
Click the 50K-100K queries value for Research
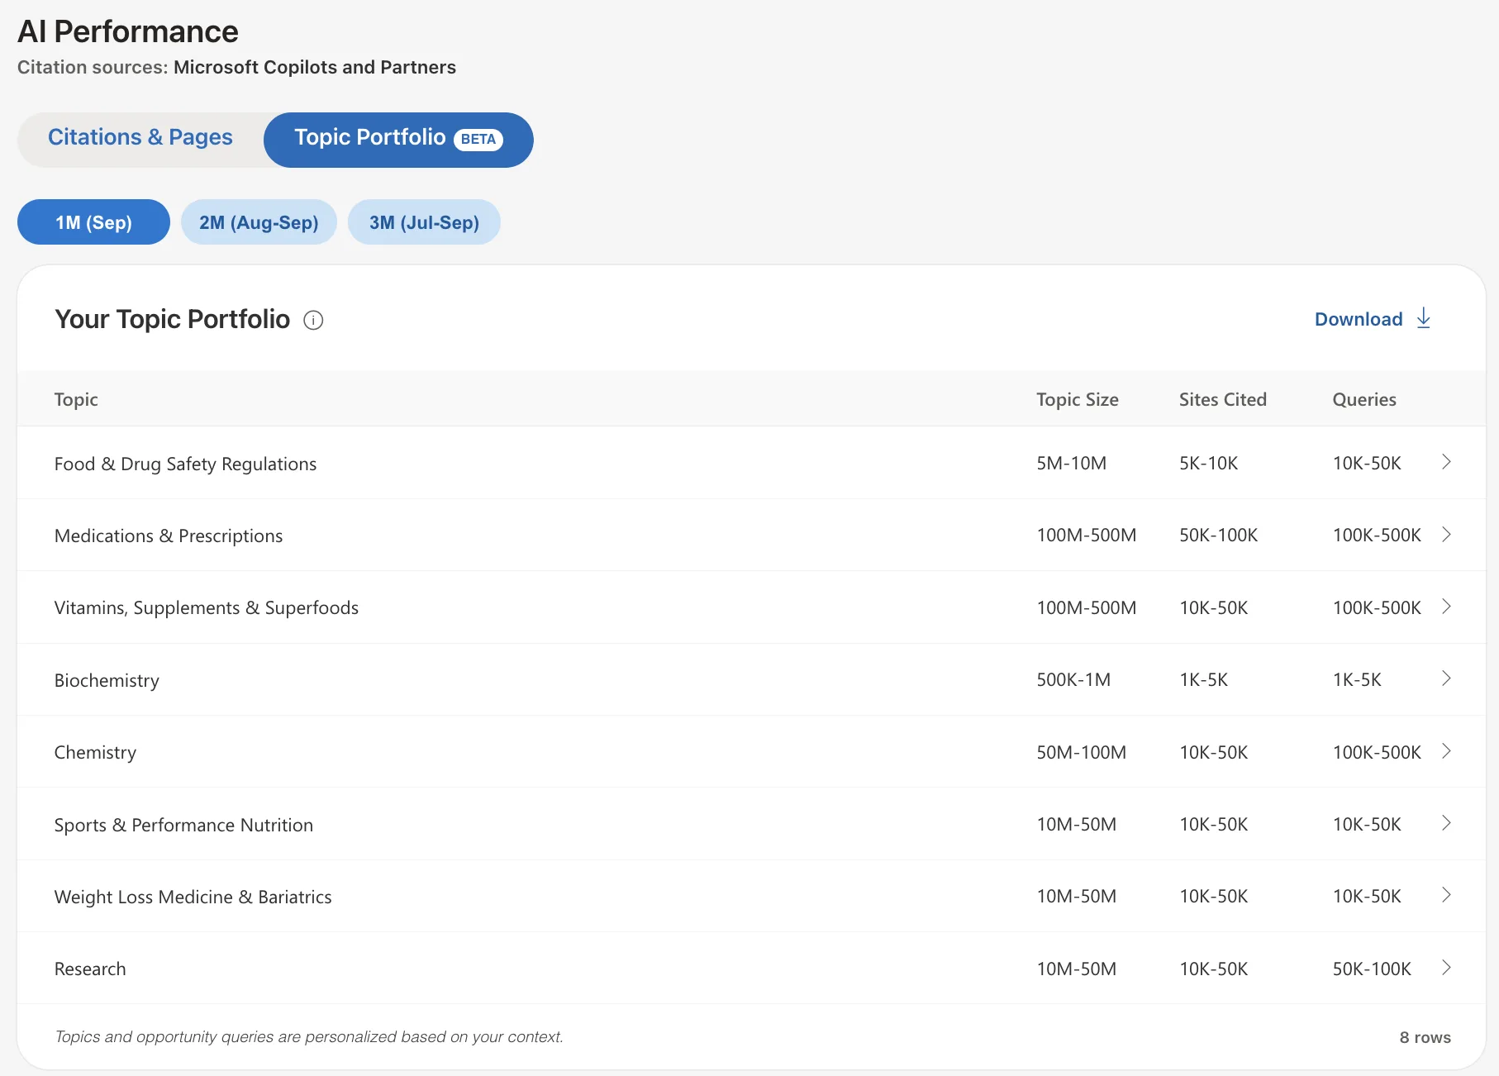pyautogui.click(x=1372, y=969)
